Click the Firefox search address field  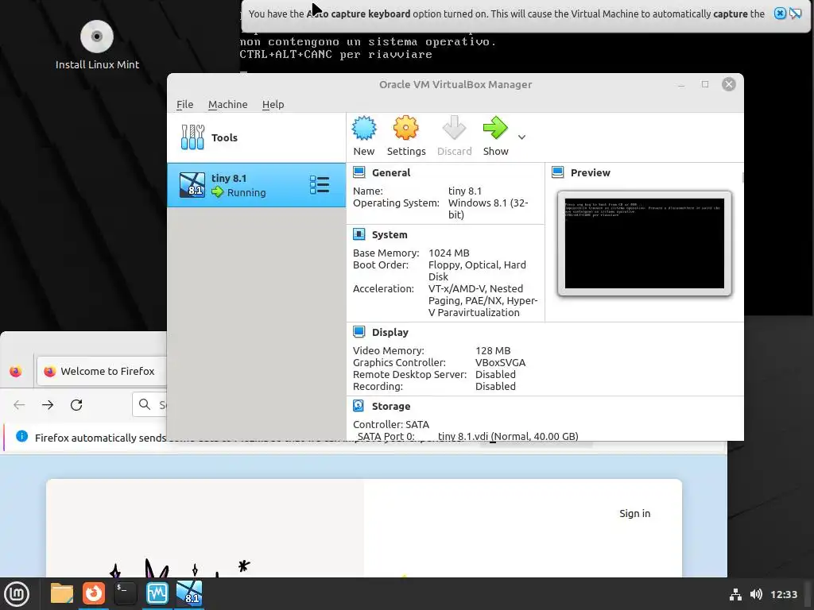[150, 404]
